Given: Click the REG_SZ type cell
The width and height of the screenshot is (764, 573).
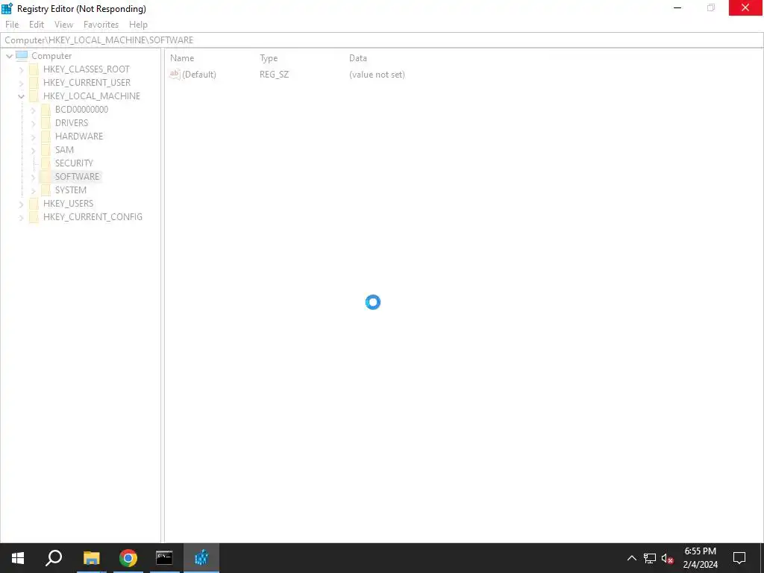Looking at the screenshot, I should [274, 75].
